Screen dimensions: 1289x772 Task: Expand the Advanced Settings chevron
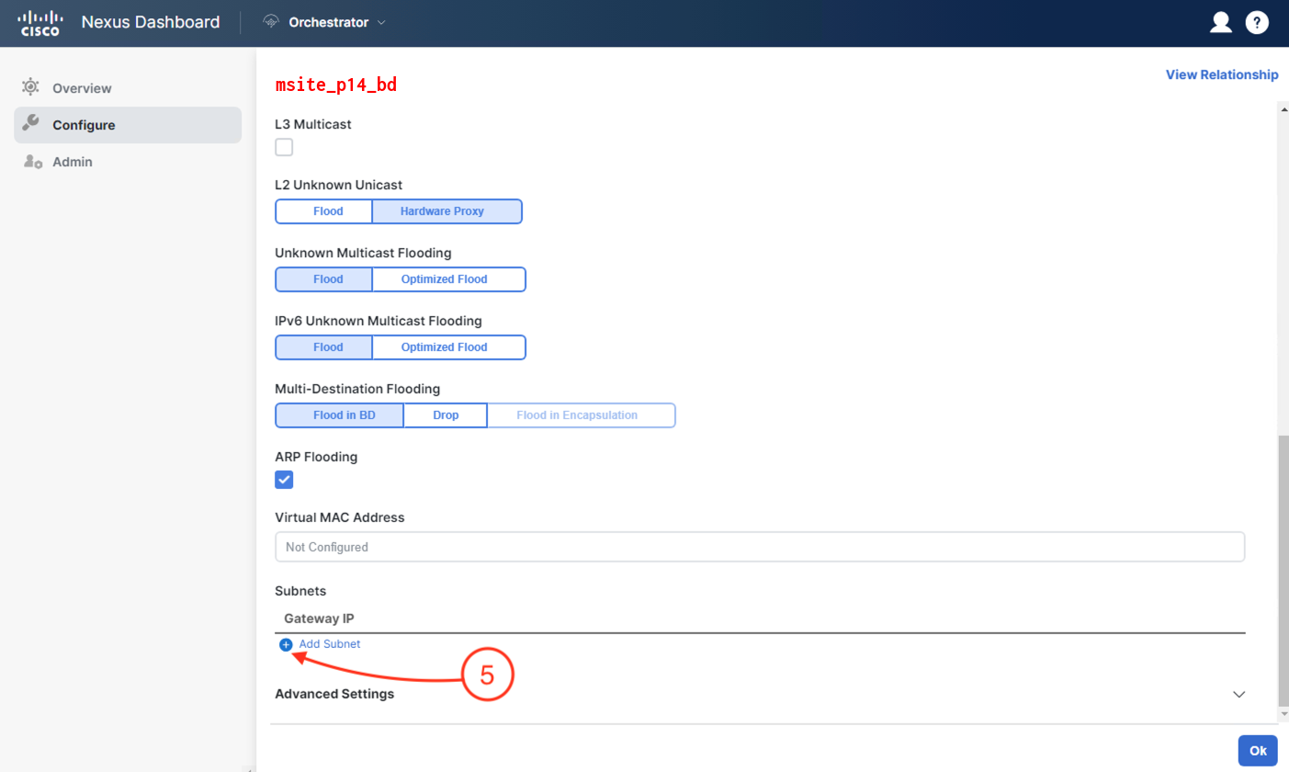1238,694
